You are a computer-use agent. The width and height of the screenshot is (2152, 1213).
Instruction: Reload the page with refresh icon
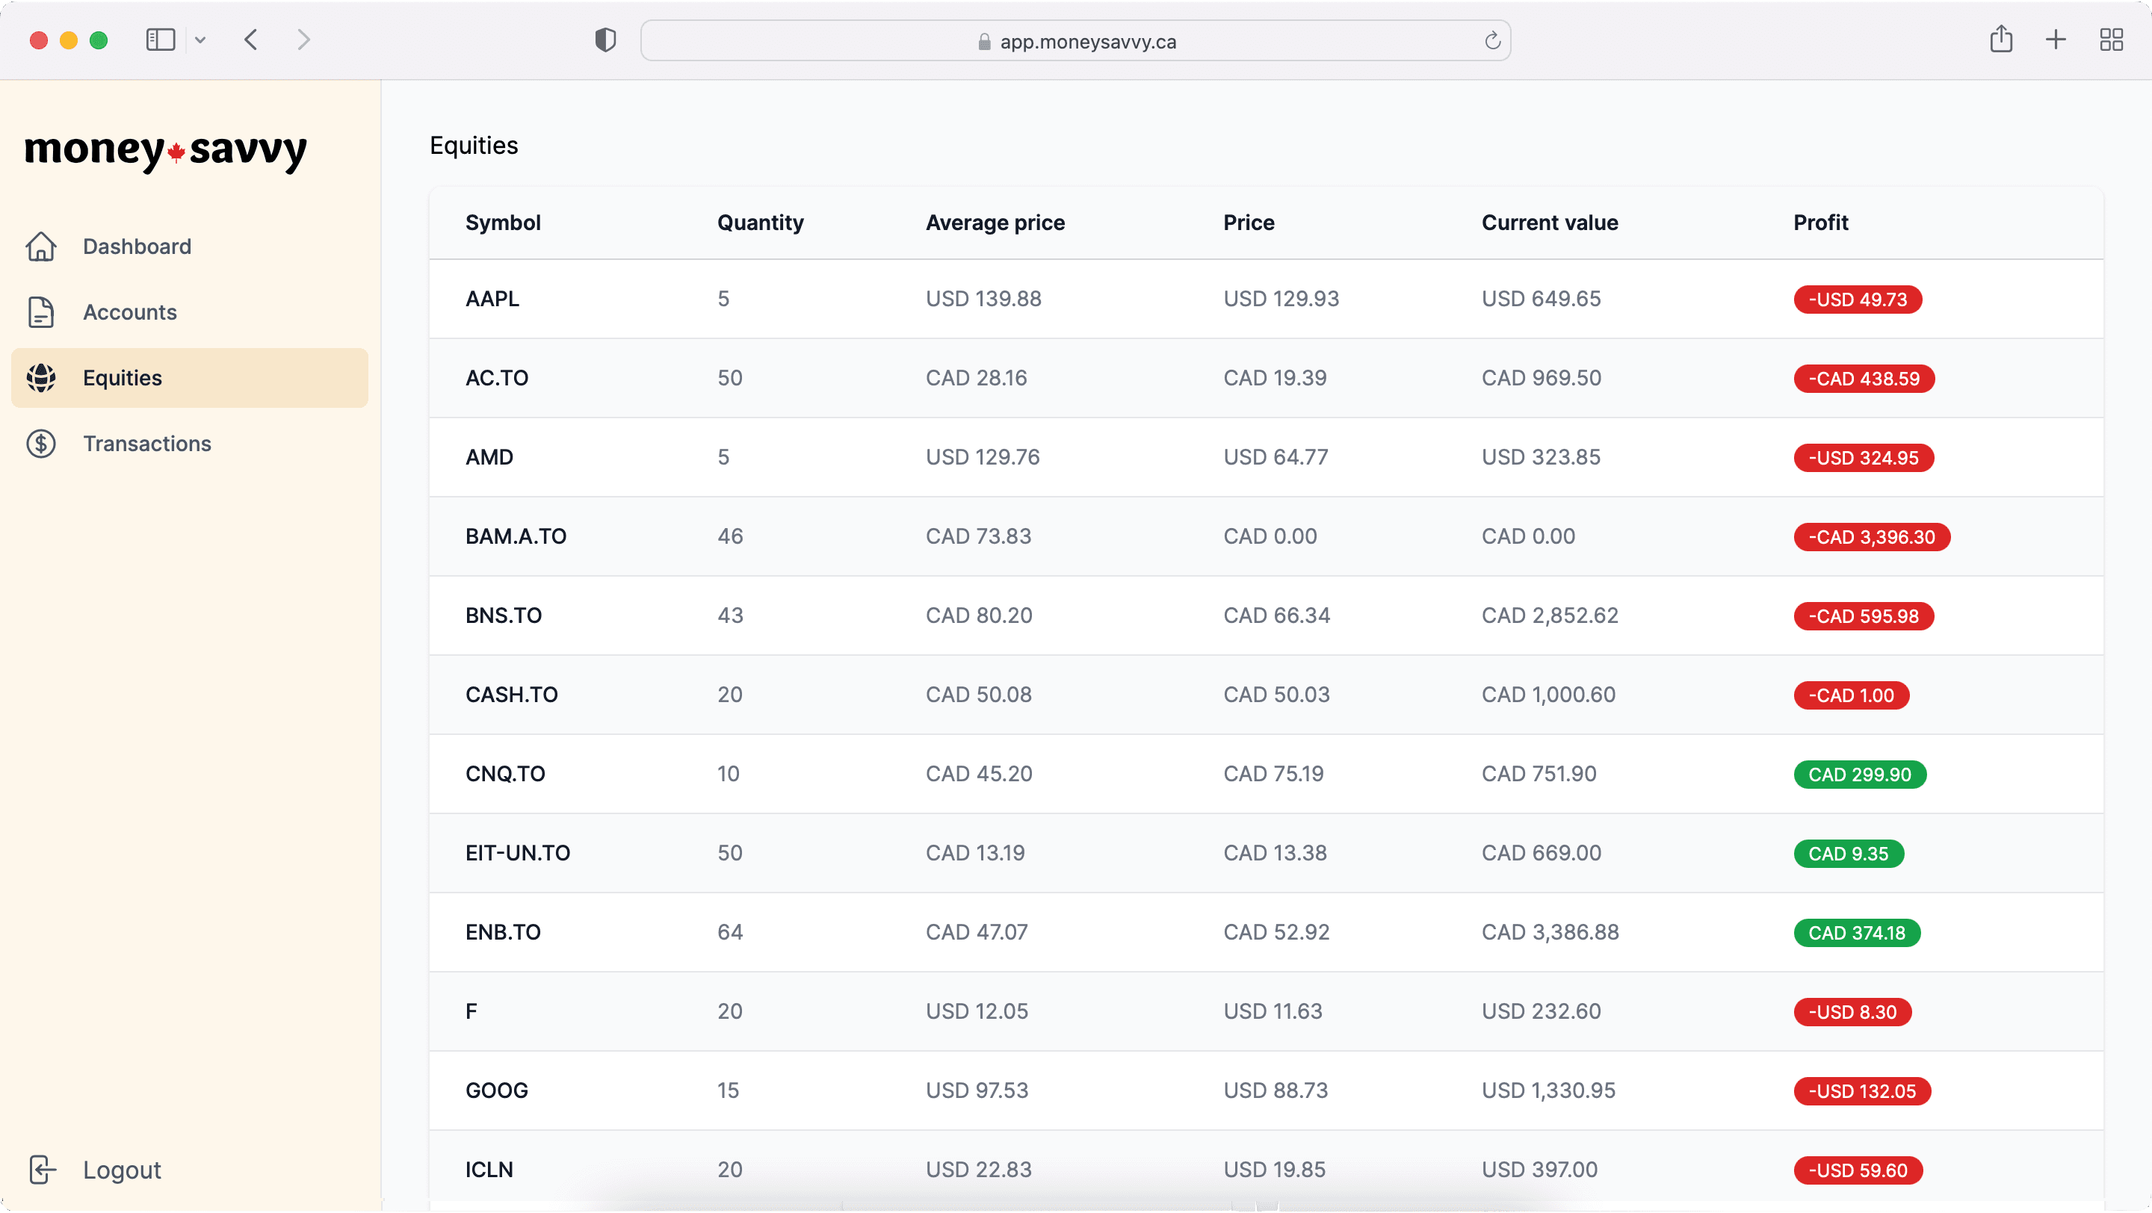click(x=1492, y=41)
